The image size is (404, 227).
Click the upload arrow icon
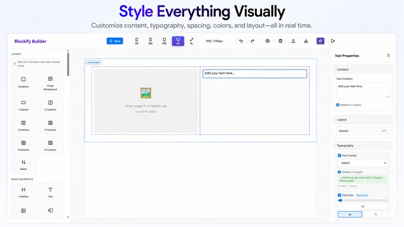tap(293, 41)
